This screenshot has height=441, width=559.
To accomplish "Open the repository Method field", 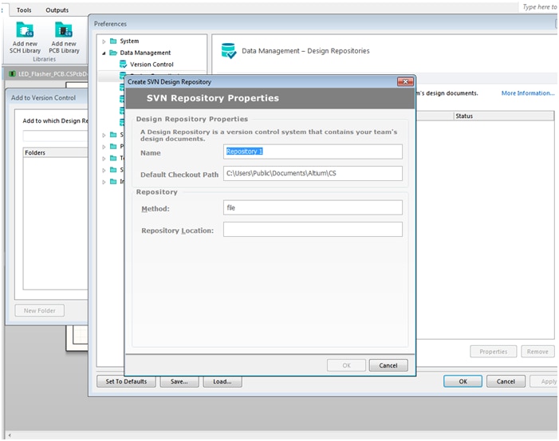I will click(313, 207).
